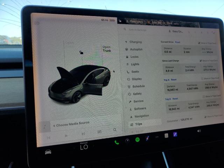The image size is (224, 168).
Task: Enable Trip A Show in Trips Card
Action: [202, 78]
